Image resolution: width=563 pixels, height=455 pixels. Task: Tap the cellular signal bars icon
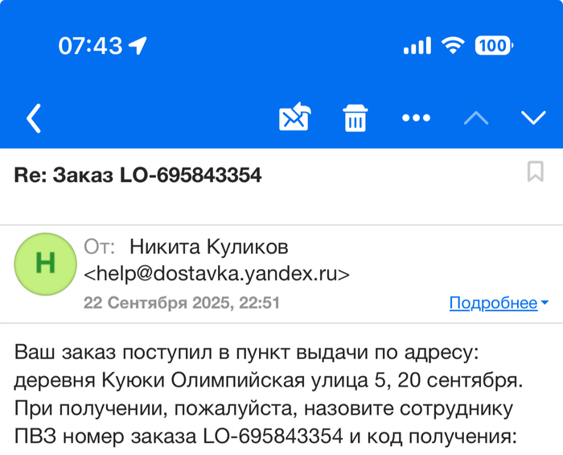[x=417, y=46]
